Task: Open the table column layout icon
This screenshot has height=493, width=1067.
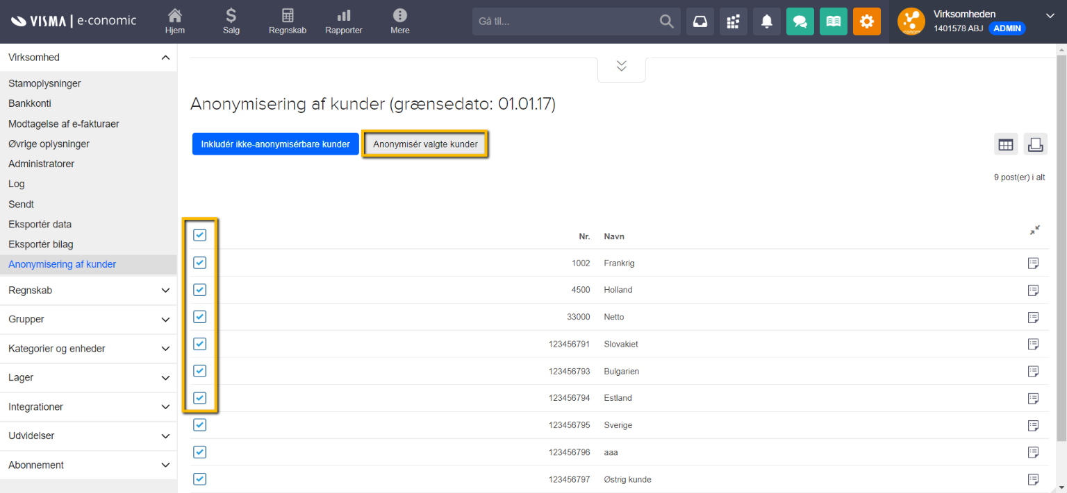Action: coord(1005,144)
